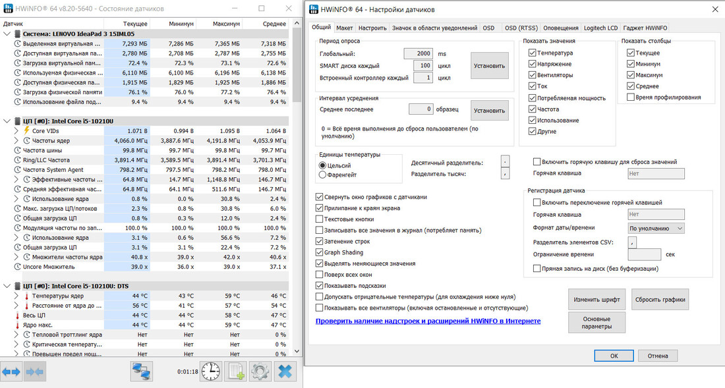Click the lightning icon next to Core VIDs

tap(27, 130)
